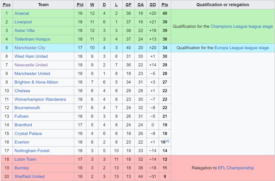Open the Newcastle United link
Image resolution: width=275 pixels, height=181 pixels.
(31, 65)
